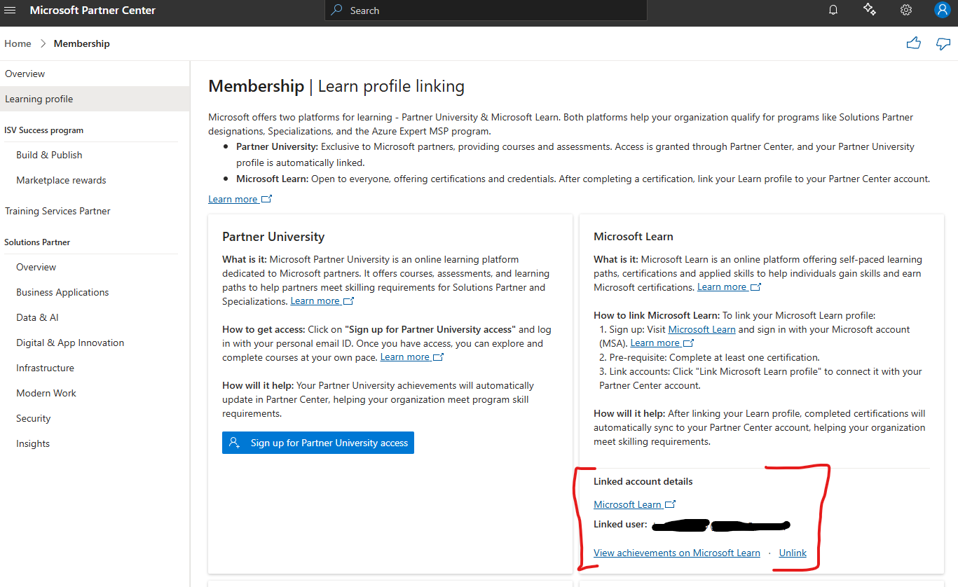
Task: Click Learn more after (MSA)
Action: coord(662,343)
